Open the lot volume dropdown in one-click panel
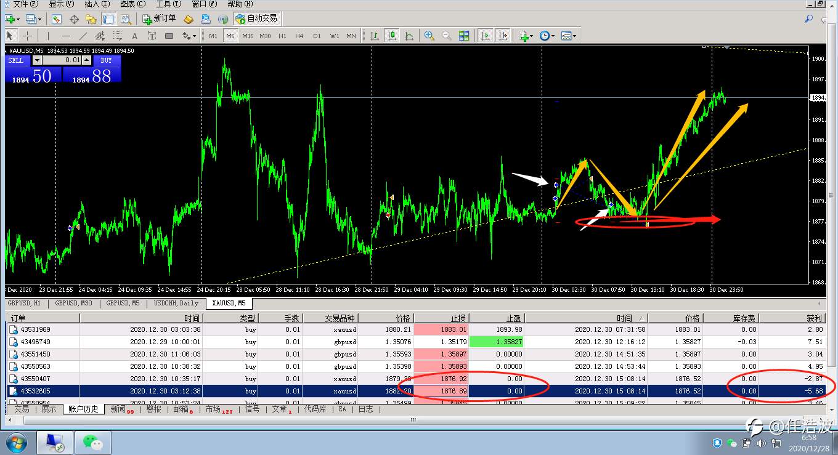Viewport: 838px width, 455px height. pos(37,60)
